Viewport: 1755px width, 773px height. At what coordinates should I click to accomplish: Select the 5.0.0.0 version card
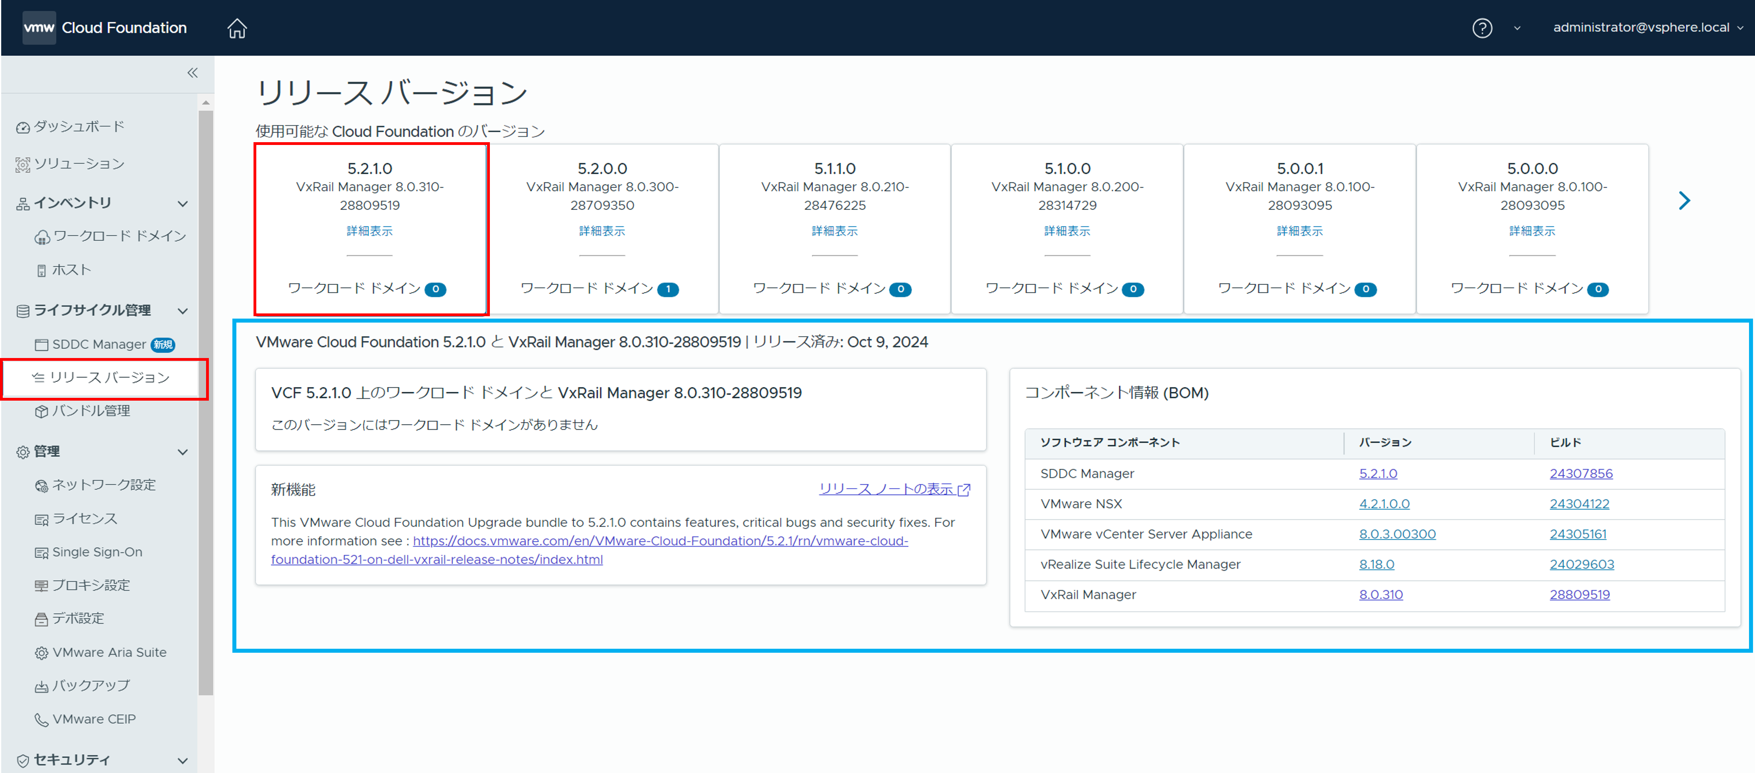[1532, 229]
